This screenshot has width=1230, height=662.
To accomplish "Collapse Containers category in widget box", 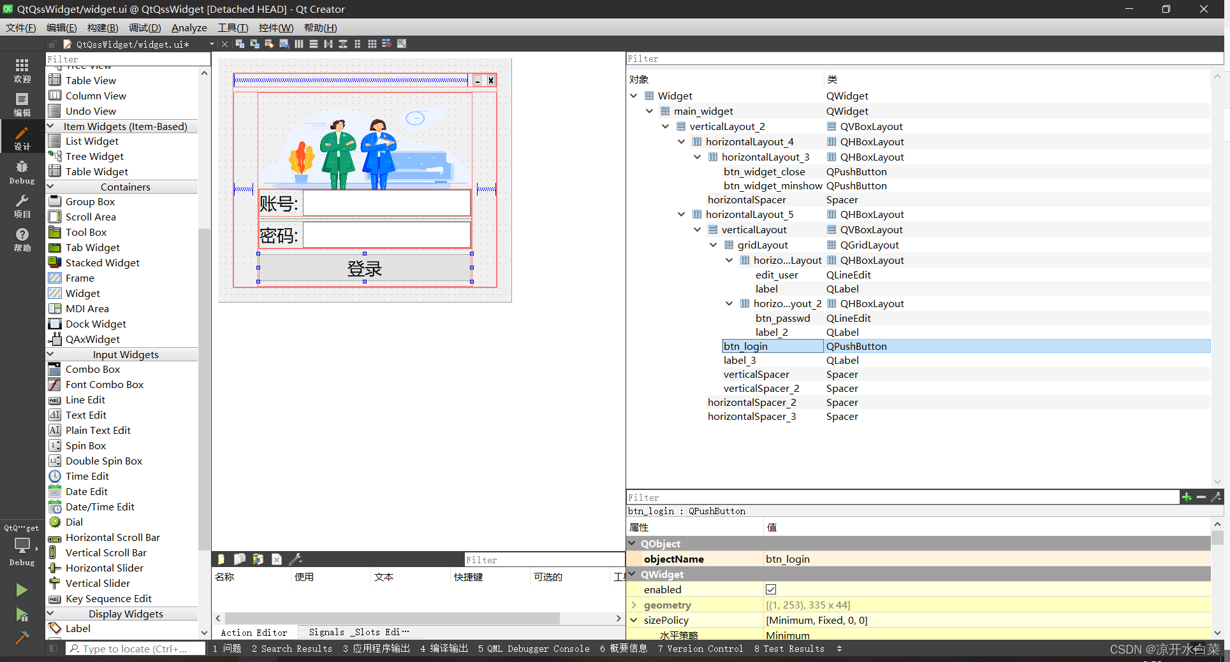I will point(51,187).
